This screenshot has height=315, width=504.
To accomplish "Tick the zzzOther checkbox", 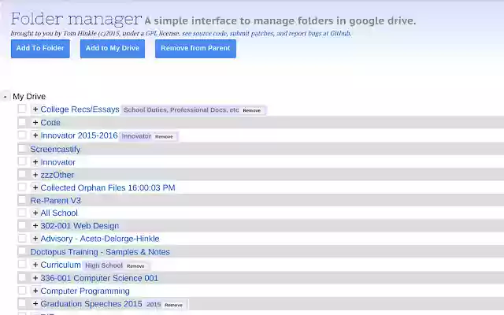I will (22, 174).
